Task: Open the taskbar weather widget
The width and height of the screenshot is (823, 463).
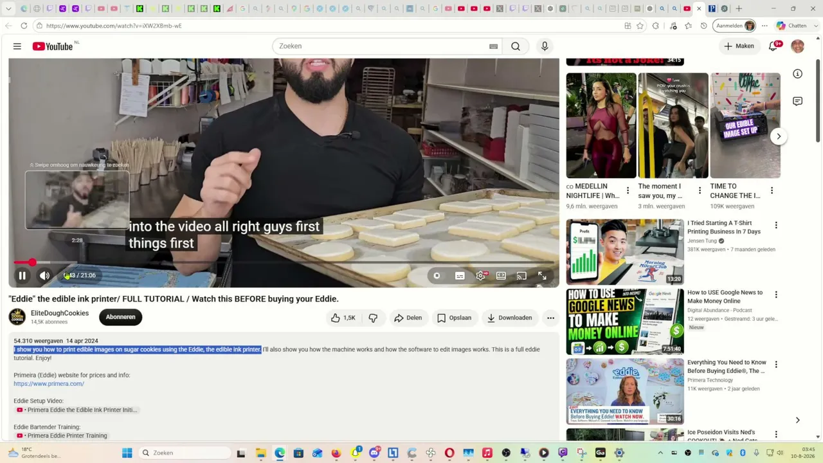Action: 33,453
